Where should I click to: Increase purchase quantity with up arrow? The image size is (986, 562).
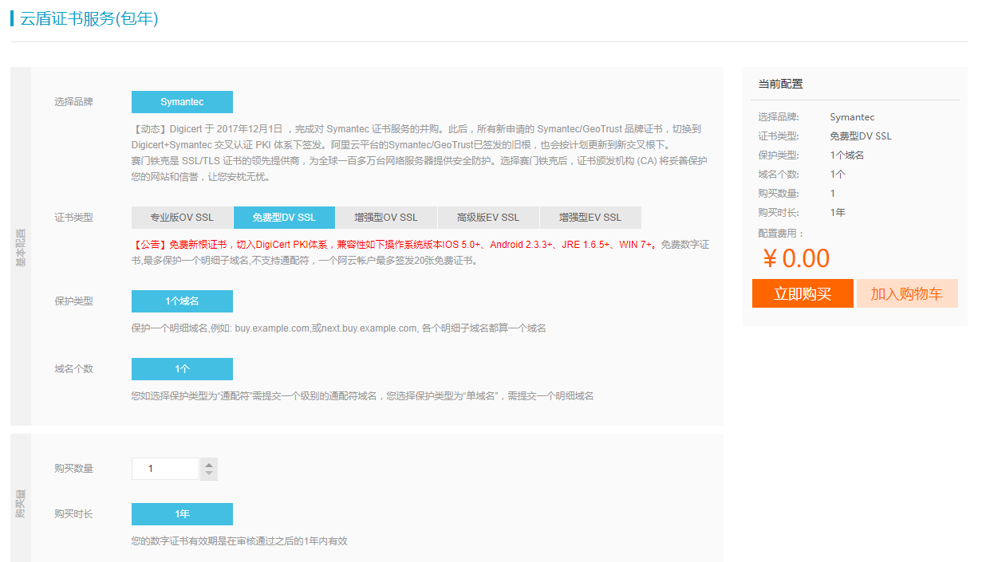209,464
